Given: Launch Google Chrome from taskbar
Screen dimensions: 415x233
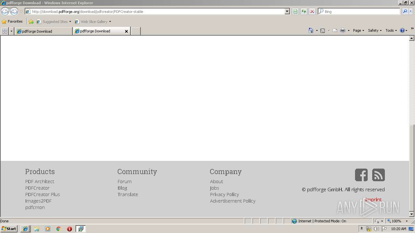Looking at the screenshot, I should point(59,229).
